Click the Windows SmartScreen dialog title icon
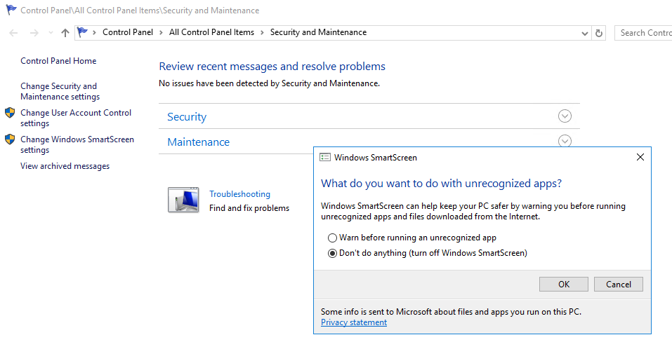 (325, 157)
